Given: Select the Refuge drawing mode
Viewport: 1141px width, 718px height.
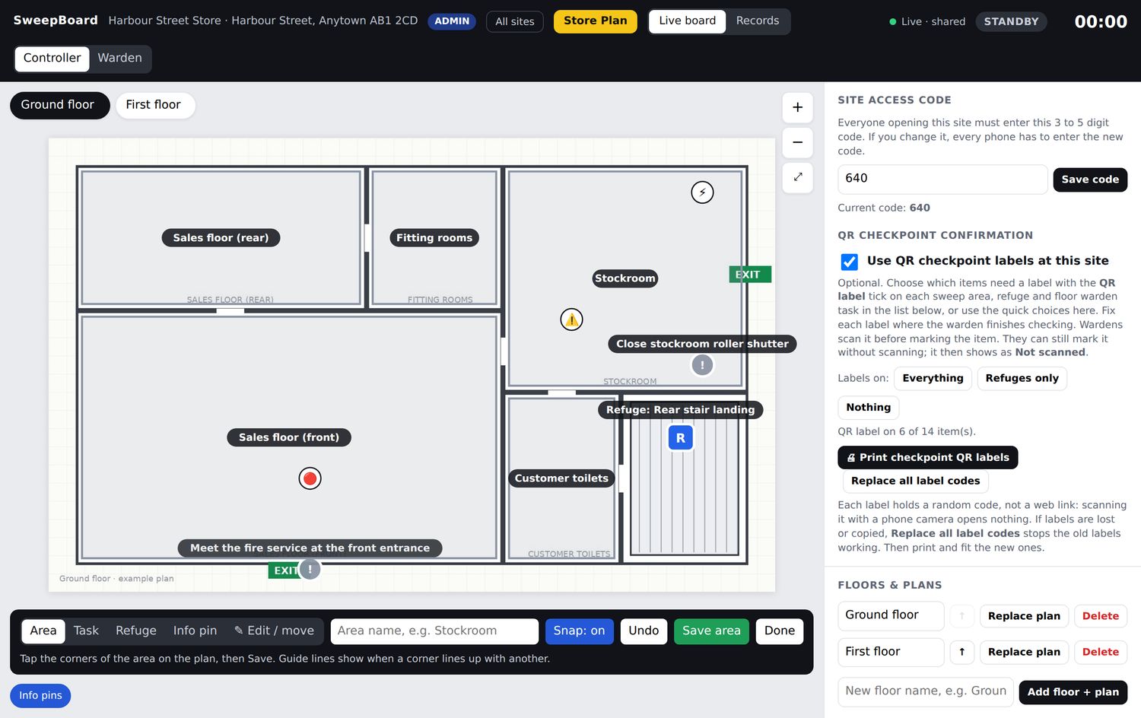Looking at the screenshot, I should pyautogui.click(x=136, y=631).
